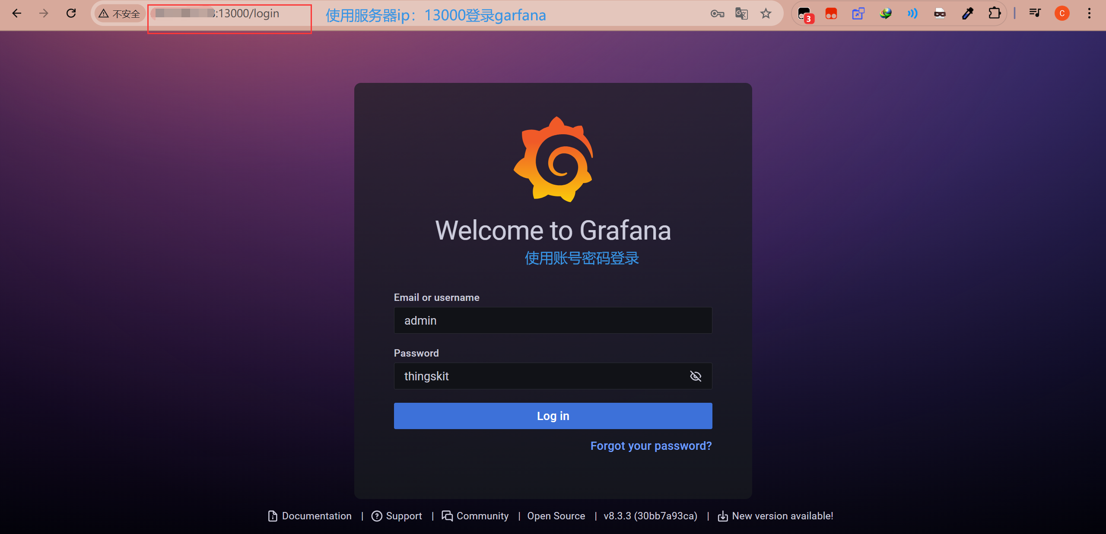
Task: Click Forgot your password link
Action: 651,446
